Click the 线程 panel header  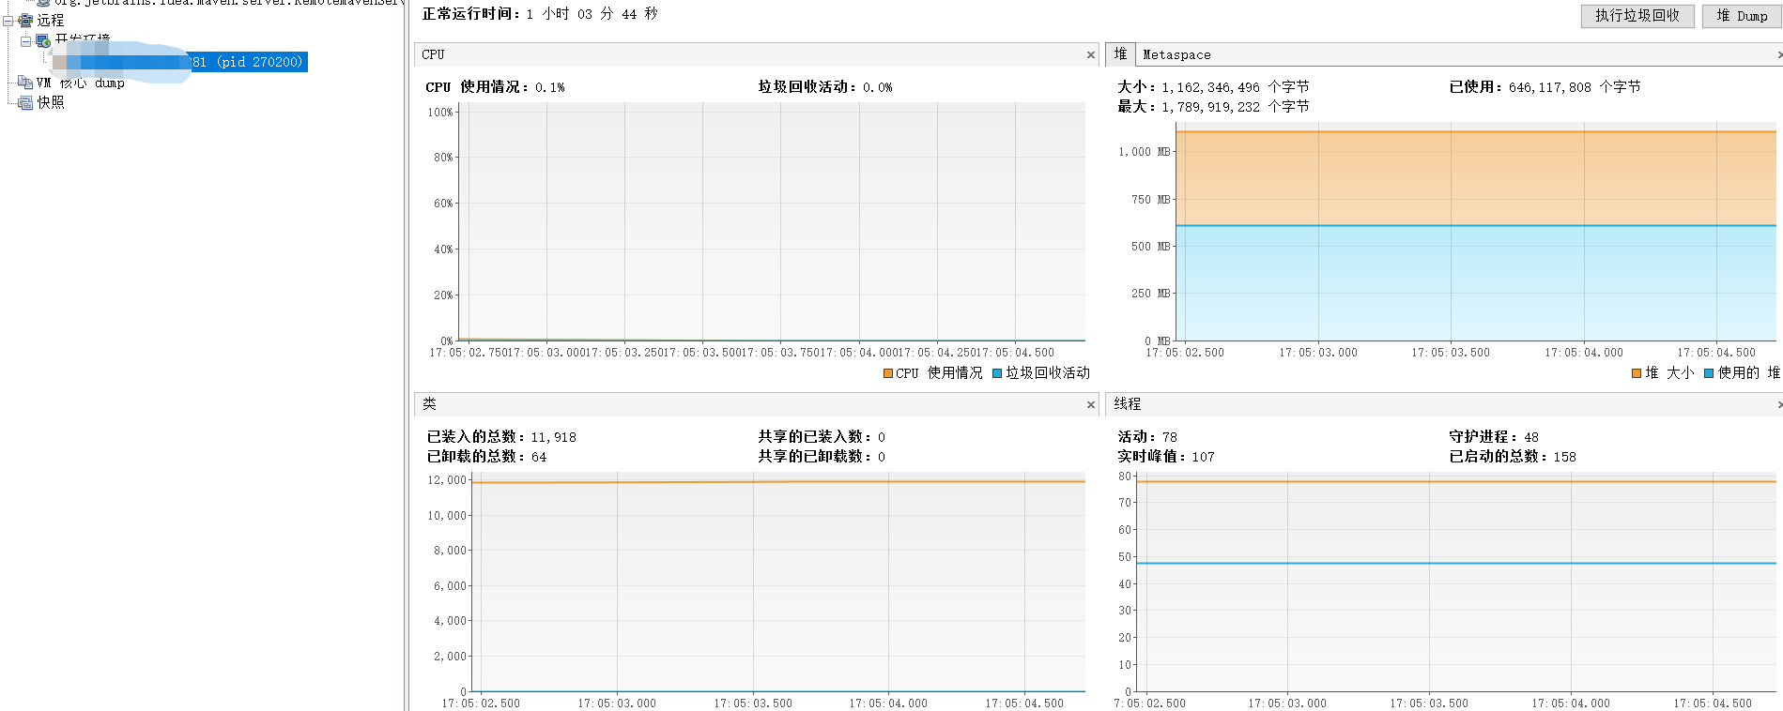coord(1444,404)
